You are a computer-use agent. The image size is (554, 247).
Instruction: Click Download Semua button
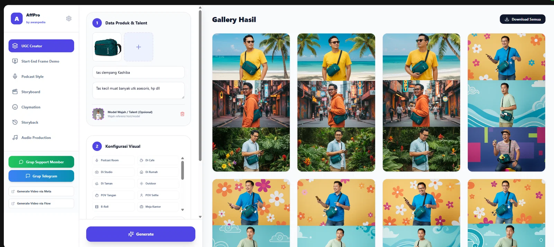(x=522, y=19)
